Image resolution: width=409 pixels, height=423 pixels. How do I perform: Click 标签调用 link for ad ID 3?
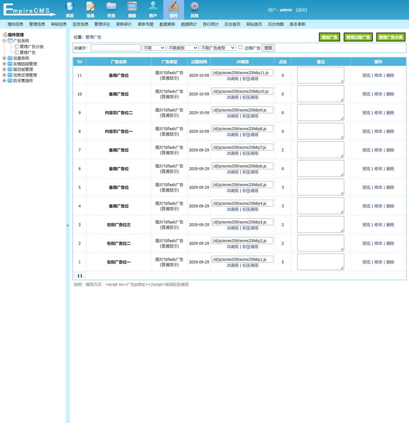pyautogui.click(x=250, y=228)
